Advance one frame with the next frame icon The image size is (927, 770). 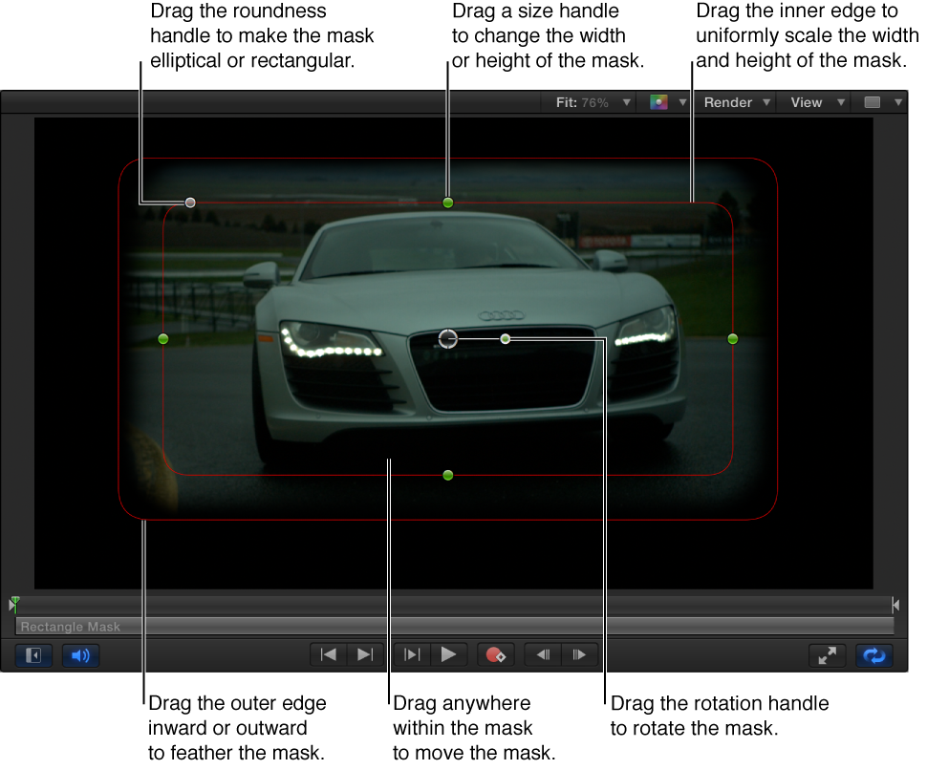(580, 654)
